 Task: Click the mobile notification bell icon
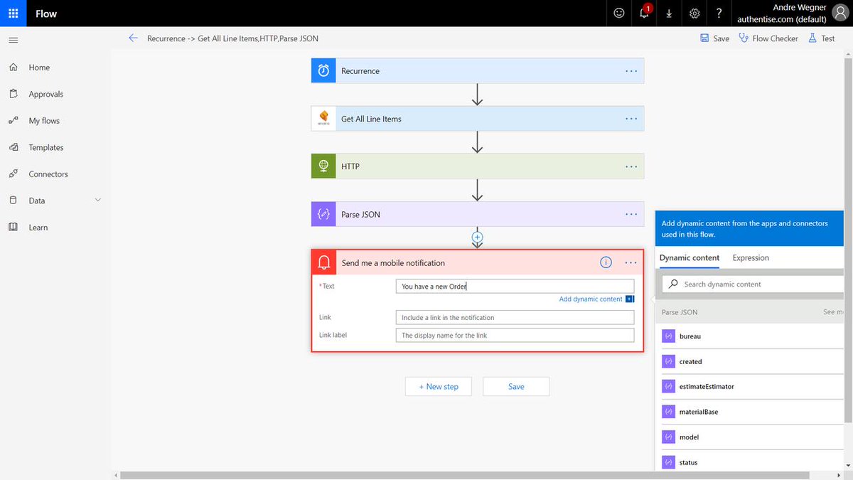324,262
